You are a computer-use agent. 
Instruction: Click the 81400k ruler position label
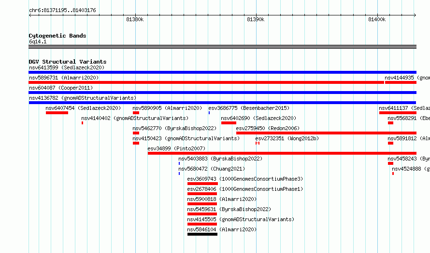[x=377, y=19]
